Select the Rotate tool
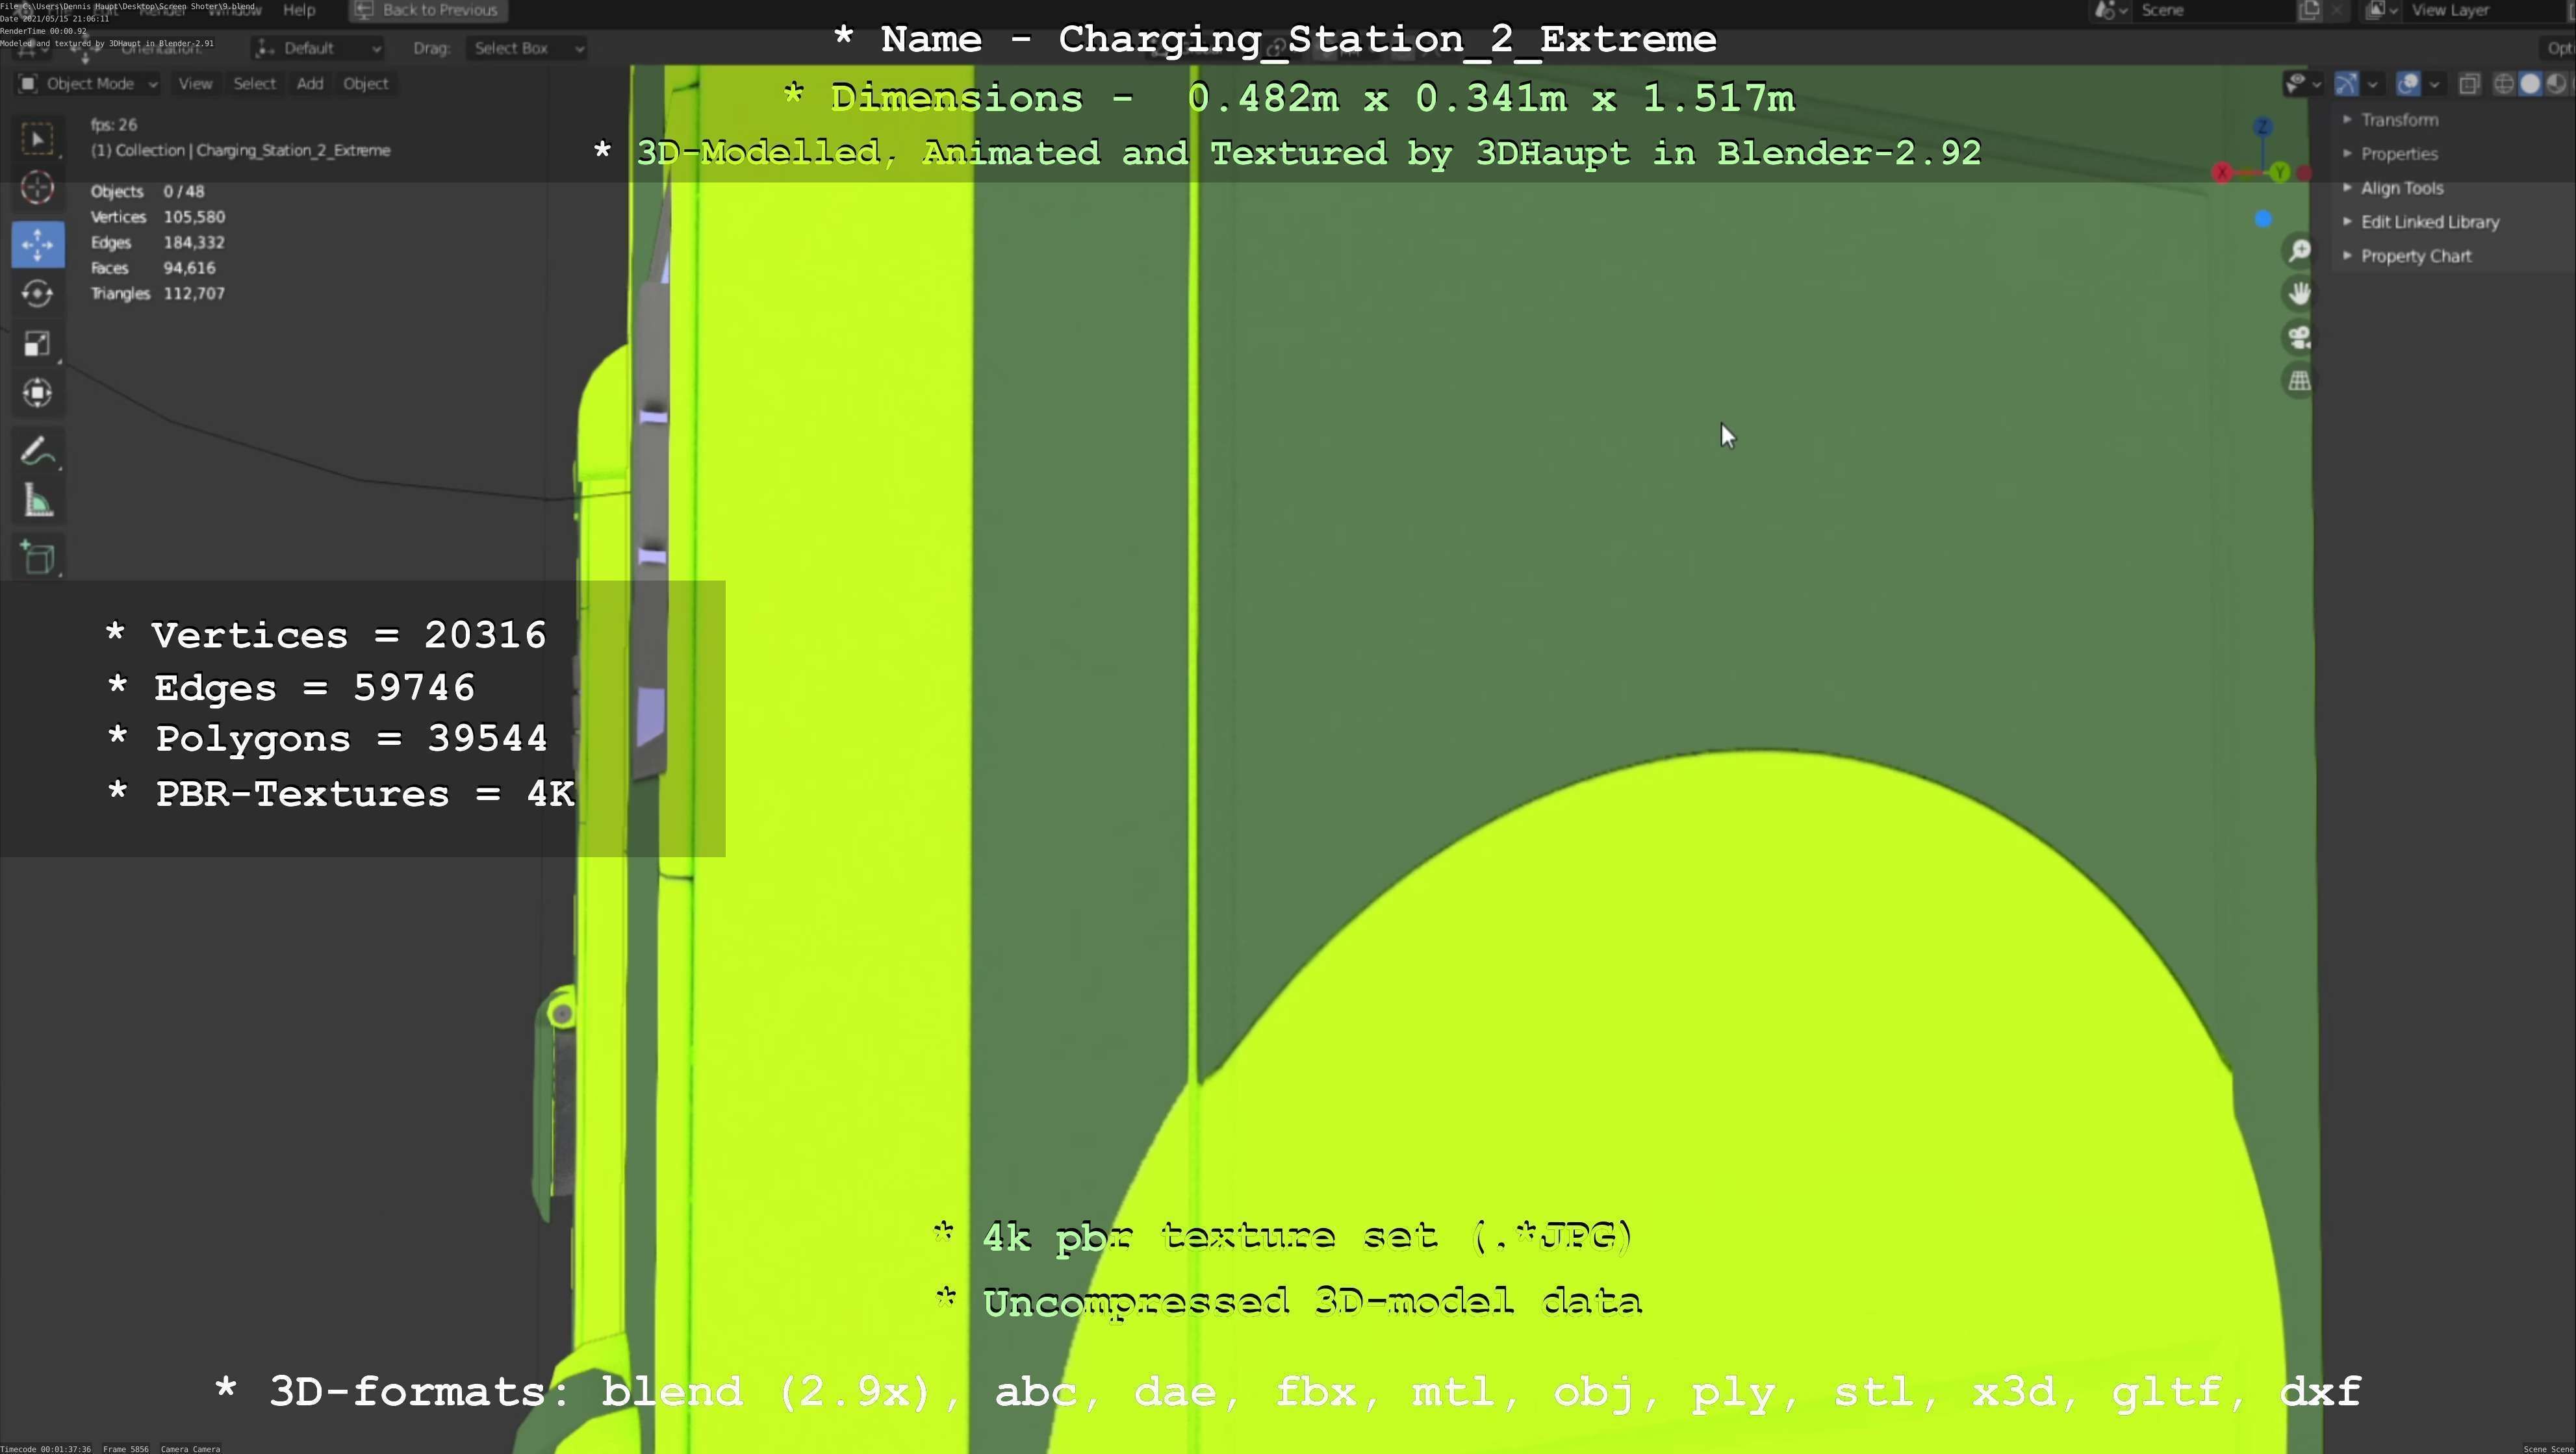2576x1454 pixels. [x=37, y=294]
